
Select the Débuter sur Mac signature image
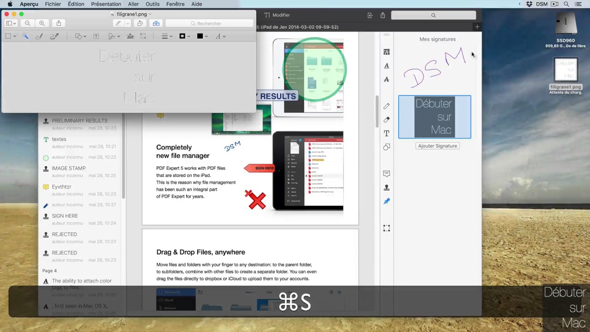coord(435,117)
